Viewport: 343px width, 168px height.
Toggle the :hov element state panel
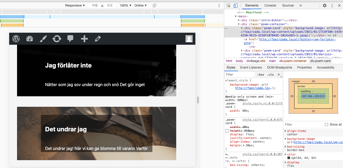[x=261, y=75]
